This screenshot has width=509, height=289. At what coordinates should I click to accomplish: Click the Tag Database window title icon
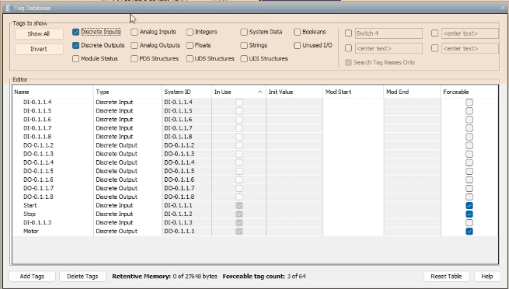point(8,8)
